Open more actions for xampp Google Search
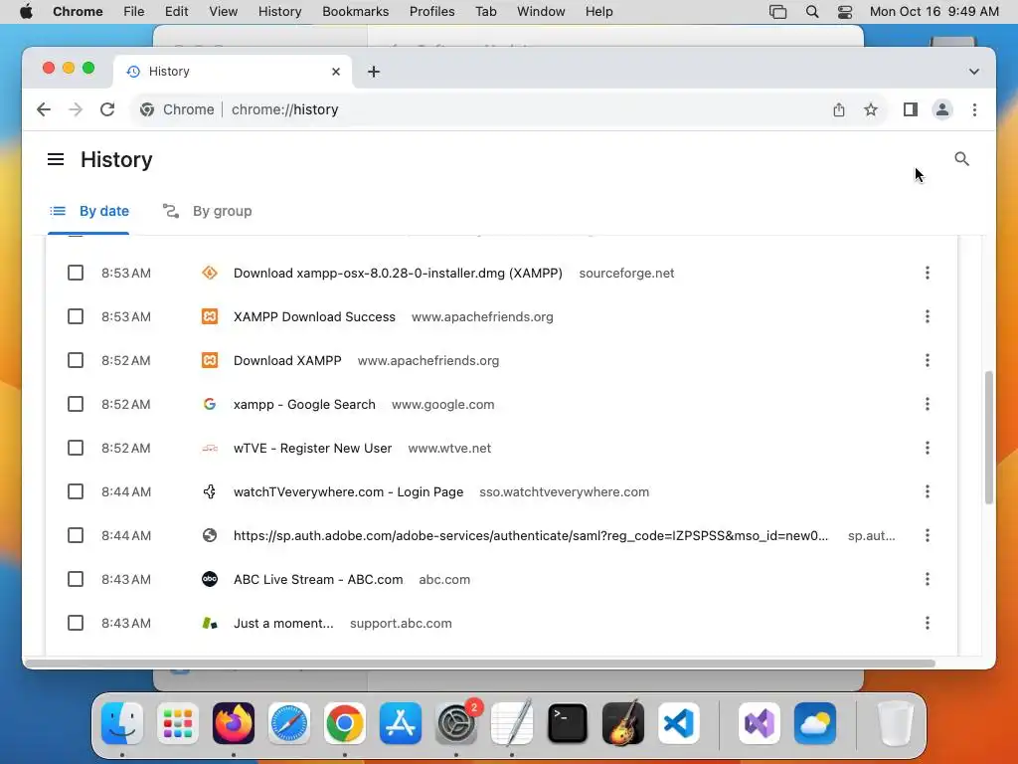The width and height of the screenshot is (1018, 764). click(x=928, y=404)
